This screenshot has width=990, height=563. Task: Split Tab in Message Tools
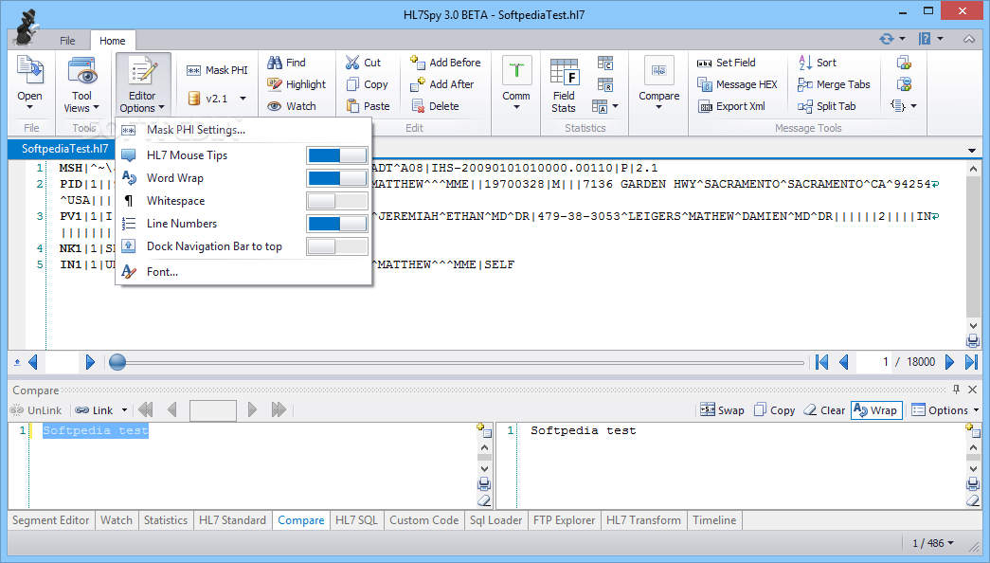826,106
